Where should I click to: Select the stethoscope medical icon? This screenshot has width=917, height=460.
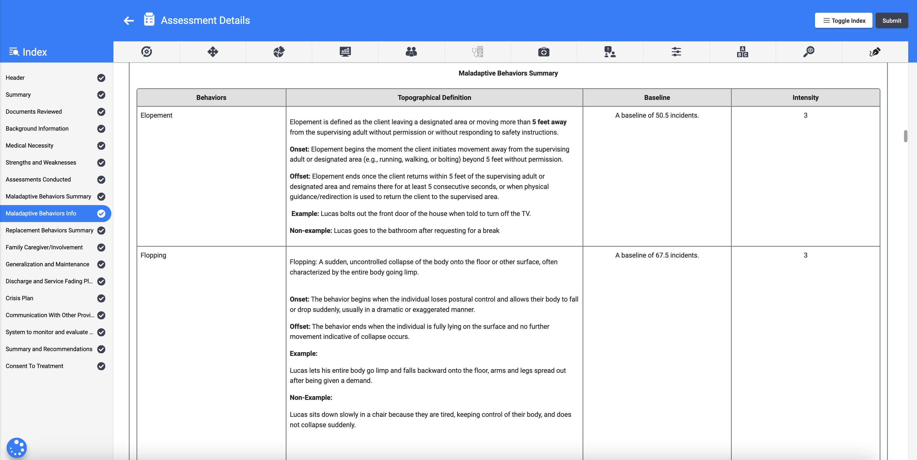(477, 52)
